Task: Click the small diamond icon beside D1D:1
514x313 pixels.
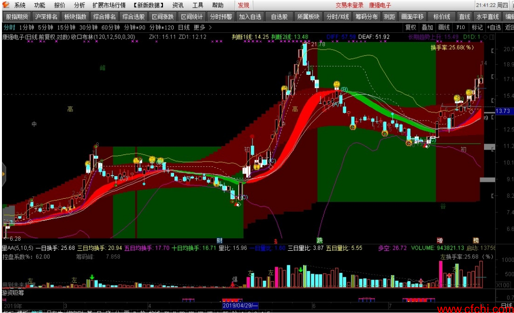Action: click(x=486, y=37)
